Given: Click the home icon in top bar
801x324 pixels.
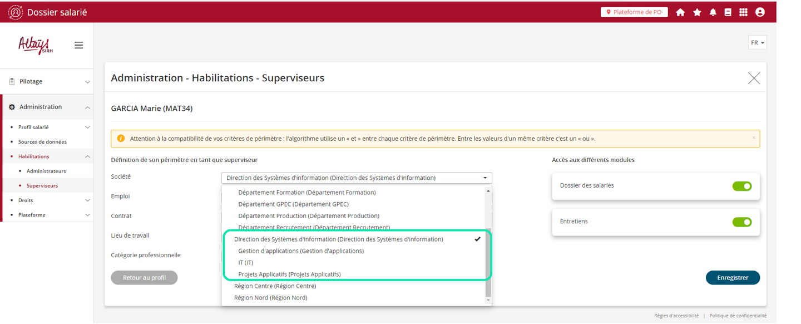Looking at the screenshot, I should click(680, 12).
